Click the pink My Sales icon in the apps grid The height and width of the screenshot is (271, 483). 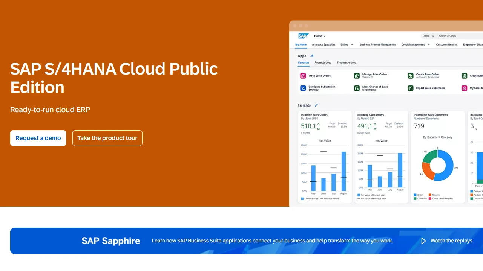point(465,88)
